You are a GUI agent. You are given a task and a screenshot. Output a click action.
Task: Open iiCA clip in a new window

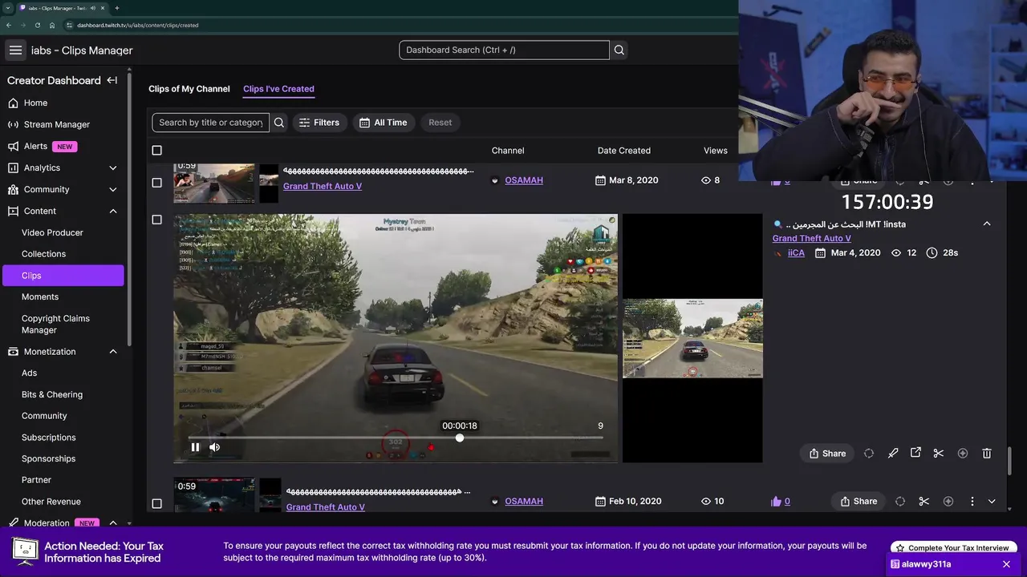pos(915,453)
